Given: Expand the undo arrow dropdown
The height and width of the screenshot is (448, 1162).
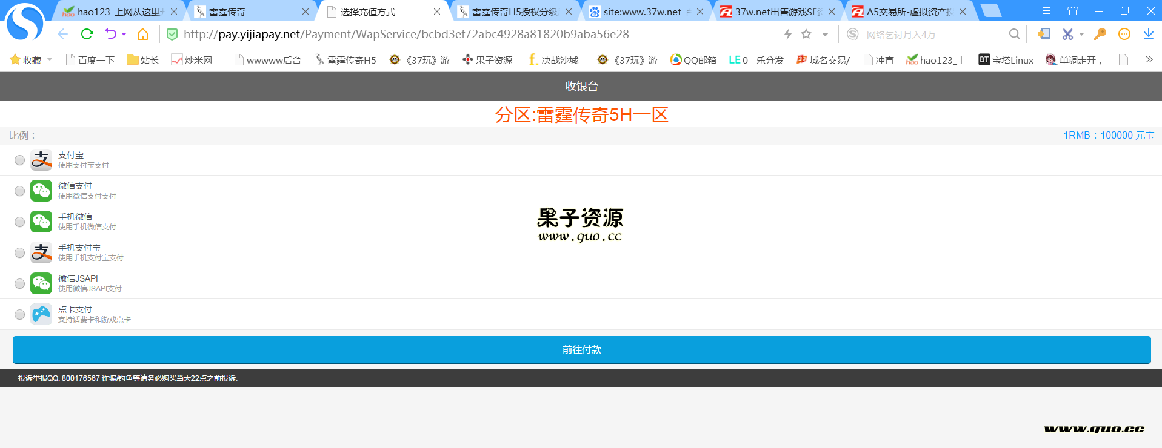Looking at the screenshot, I should [x=124, y=35].
